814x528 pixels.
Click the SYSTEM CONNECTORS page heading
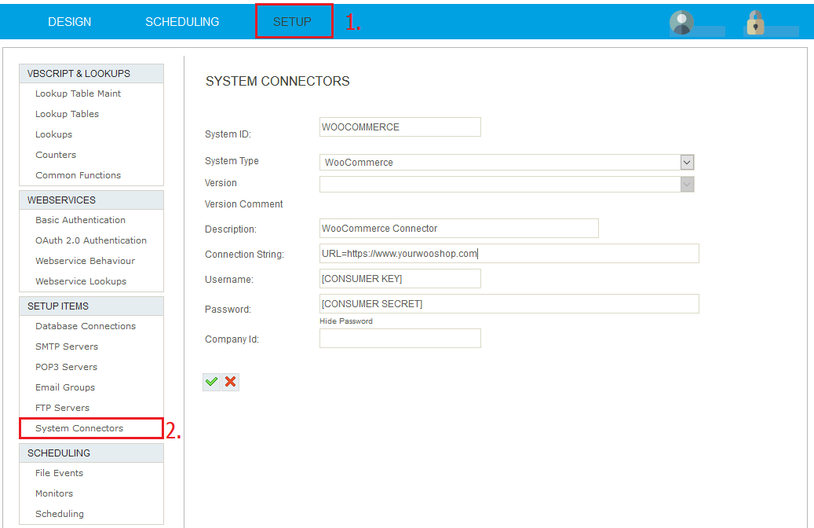point(278,81)
